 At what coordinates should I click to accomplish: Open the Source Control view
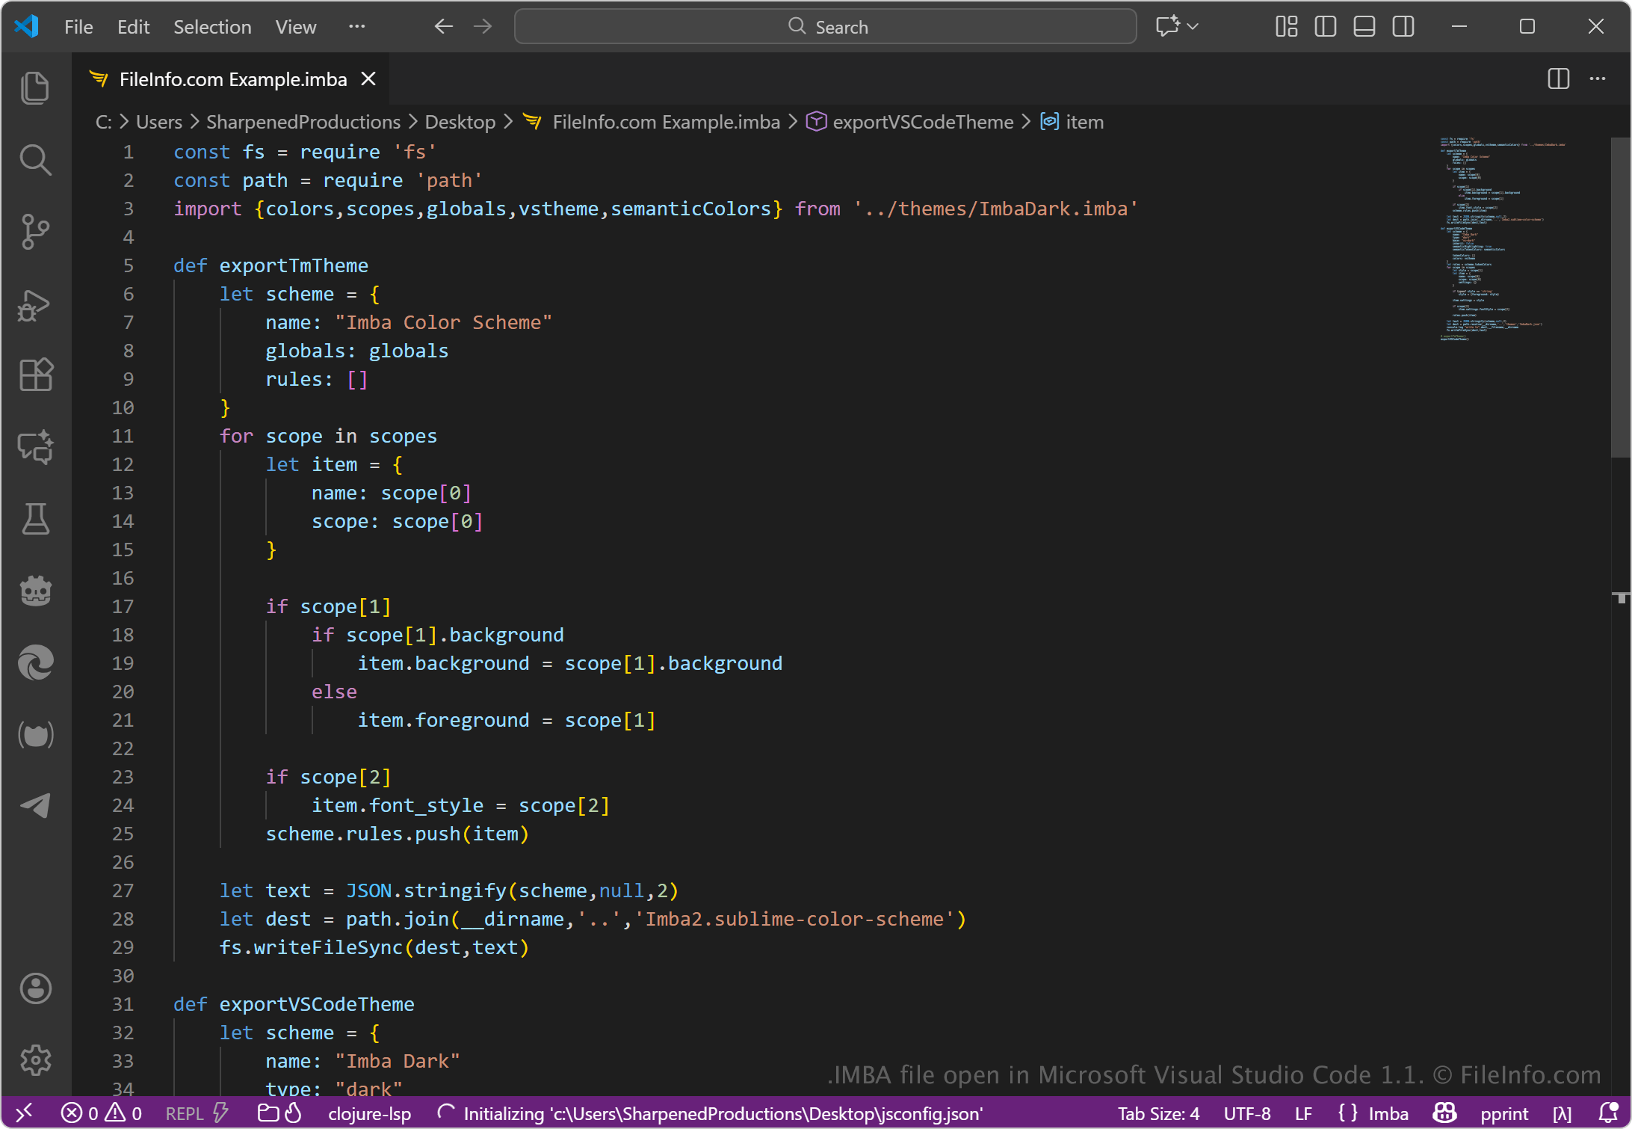(35, 231)
